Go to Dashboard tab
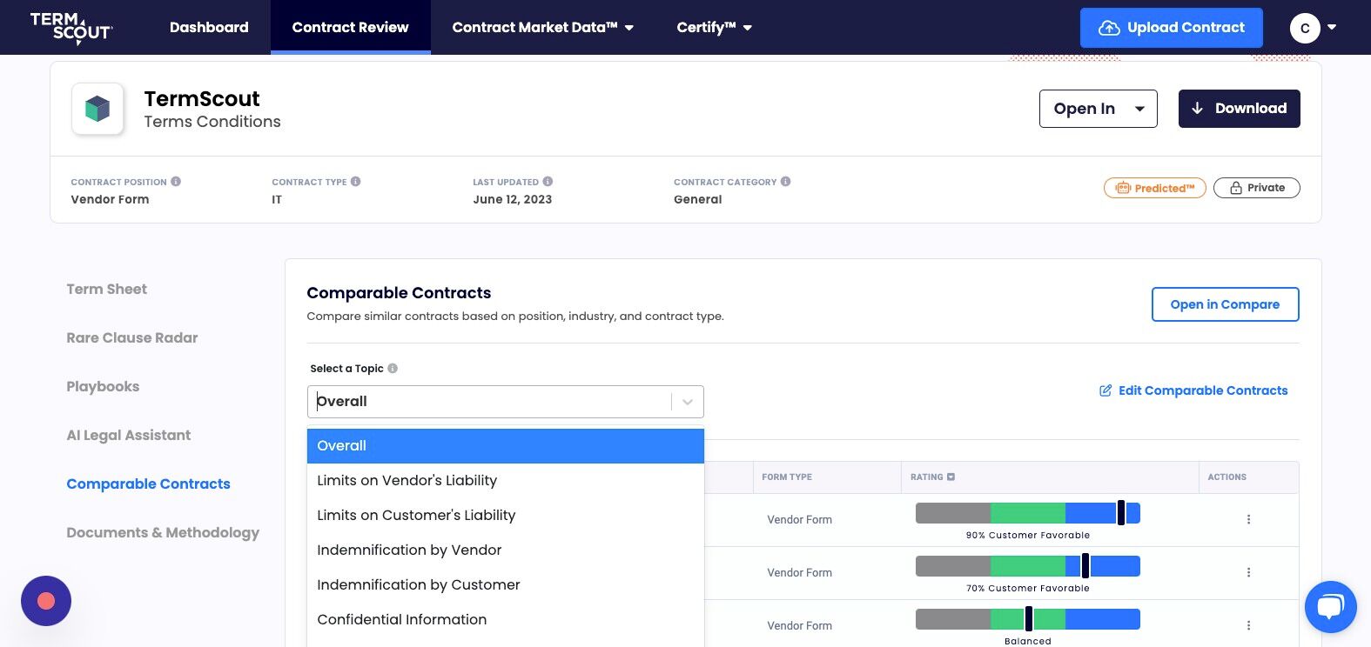 click(x=209, y=28)
